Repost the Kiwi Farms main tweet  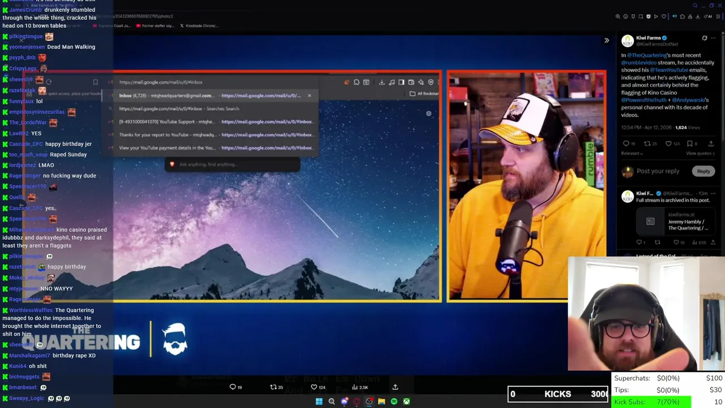pyautogui.click(x=647, y=143)
